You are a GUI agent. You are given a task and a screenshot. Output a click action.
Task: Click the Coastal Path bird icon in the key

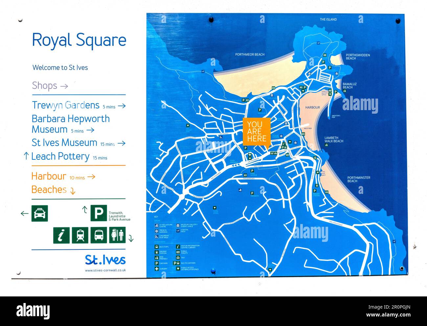pos(178,231)
